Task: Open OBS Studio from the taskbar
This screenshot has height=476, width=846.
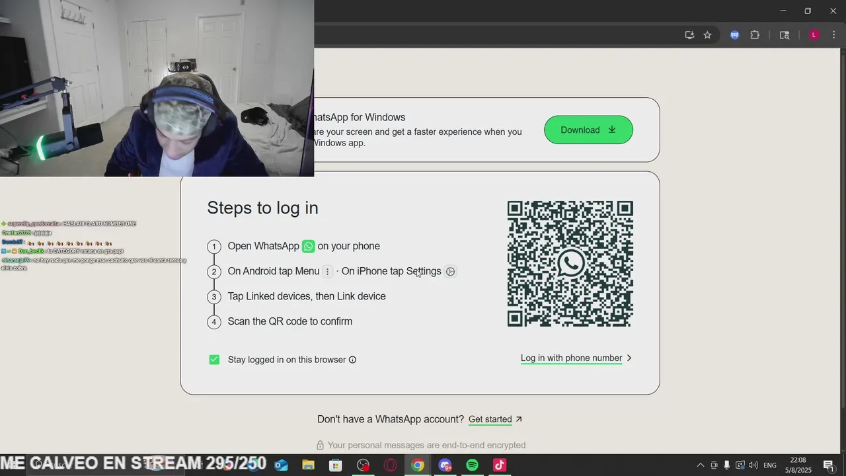Action: 363,465
